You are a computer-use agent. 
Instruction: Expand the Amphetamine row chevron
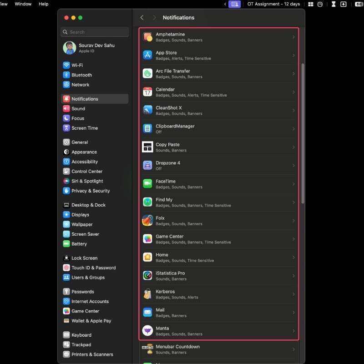293,37
